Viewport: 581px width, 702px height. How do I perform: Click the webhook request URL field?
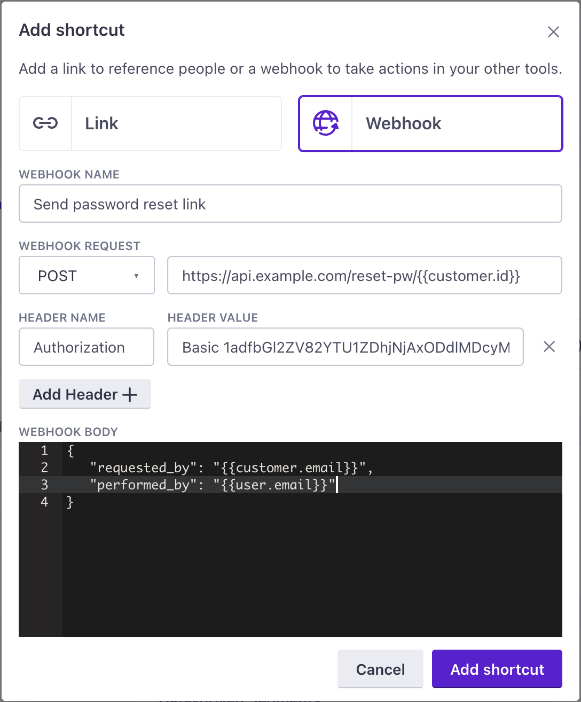pyautogui.click(x=364, y=276)
